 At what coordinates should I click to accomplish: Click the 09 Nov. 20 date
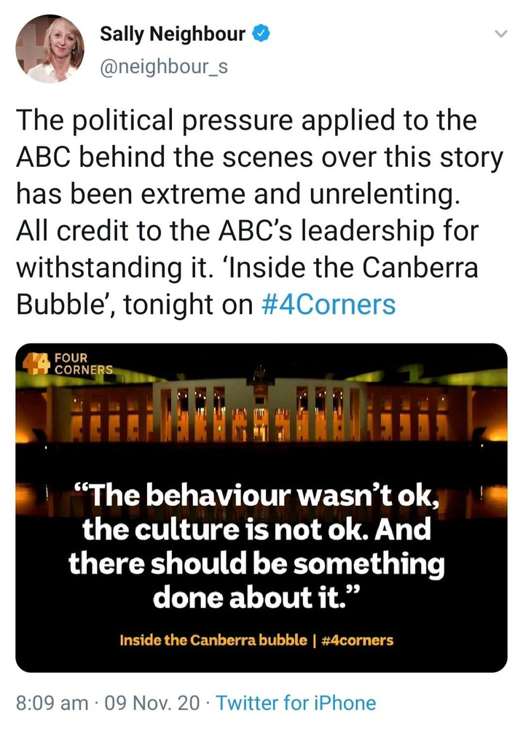tap(153, 703)
